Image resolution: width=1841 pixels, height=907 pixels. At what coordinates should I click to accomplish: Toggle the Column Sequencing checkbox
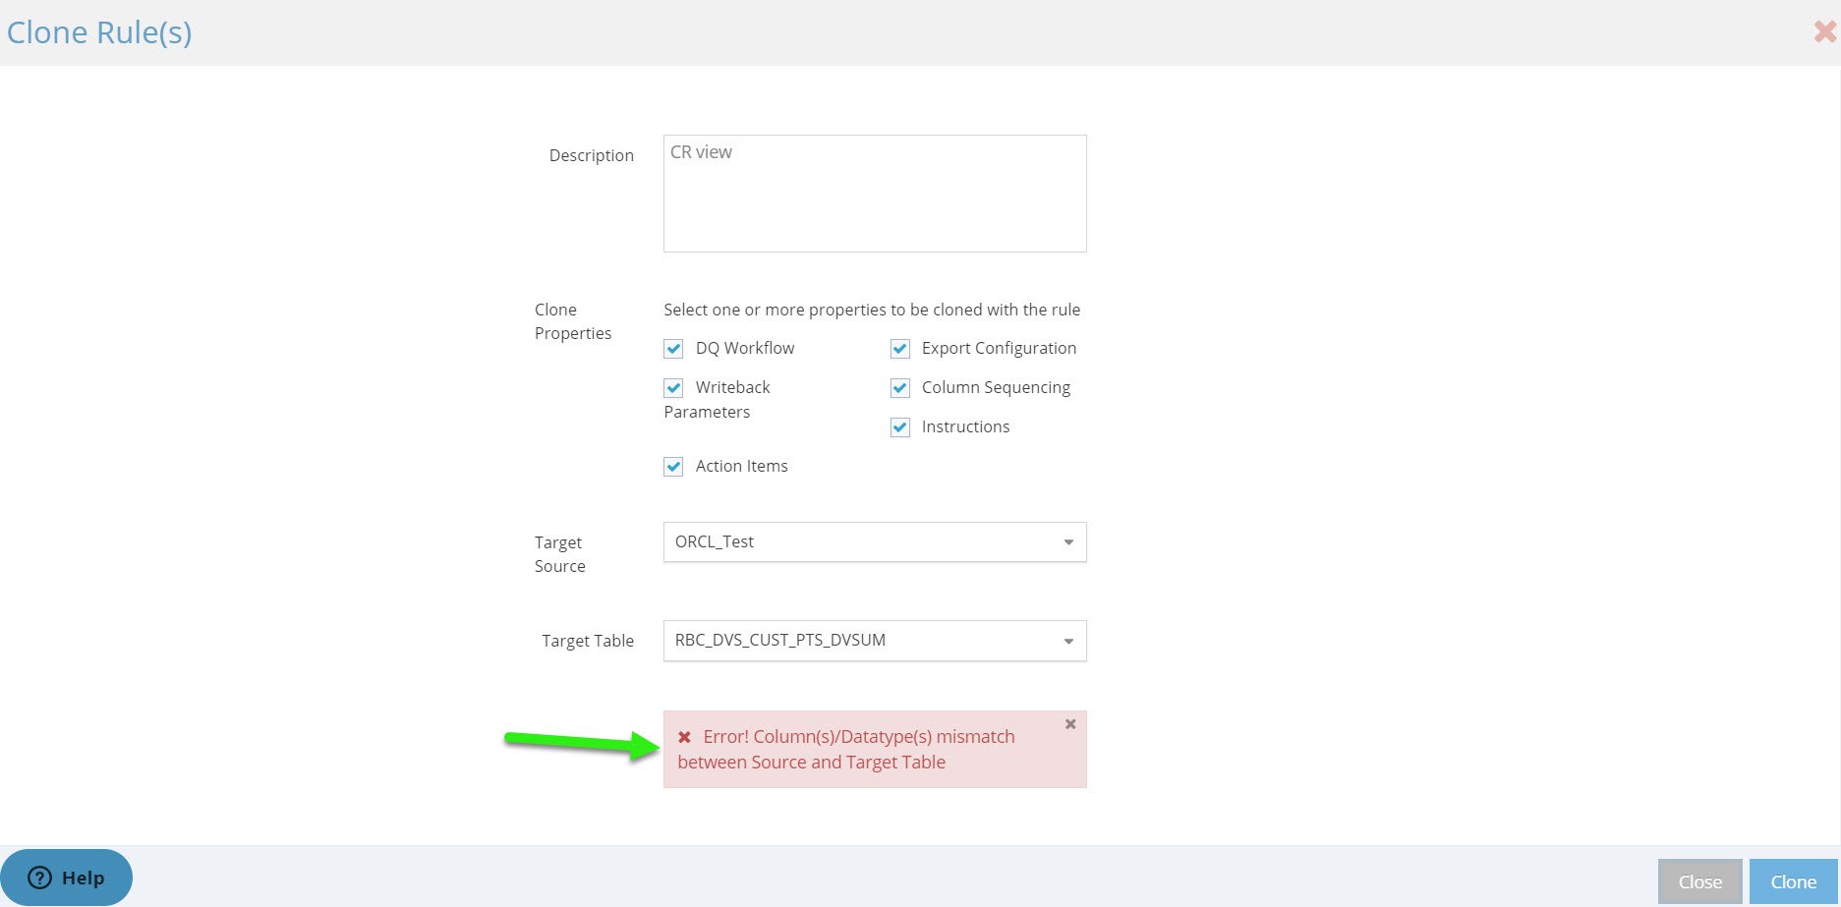click(900, 388)
